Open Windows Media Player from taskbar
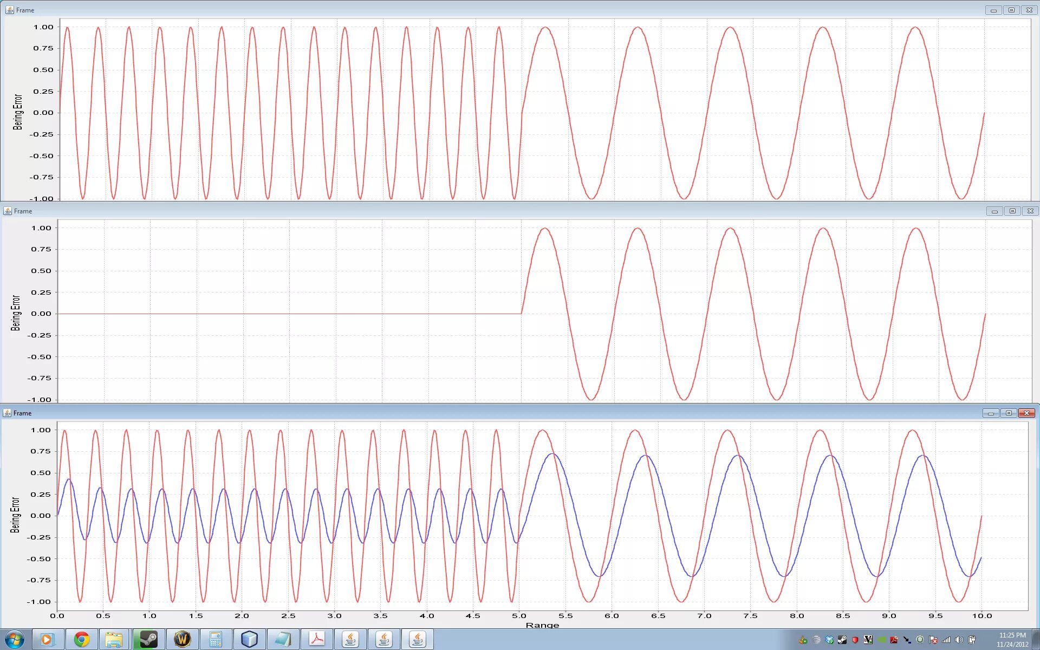This screenshot has height=650, width=1040. coord(47,640)
